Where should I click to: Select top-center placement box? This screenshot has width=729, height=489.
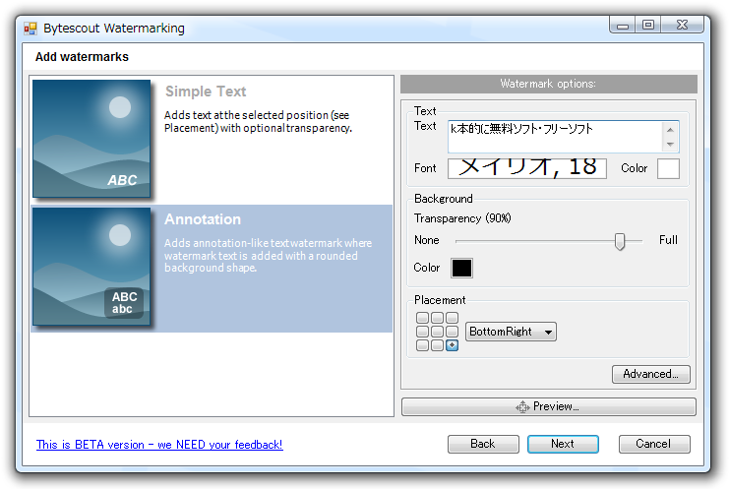pos(437,318)
